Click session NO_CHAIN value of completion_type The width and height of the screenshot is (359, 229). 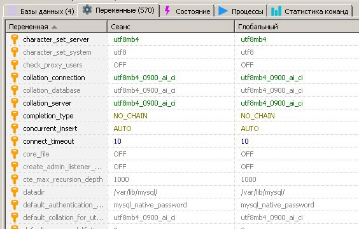130,116
